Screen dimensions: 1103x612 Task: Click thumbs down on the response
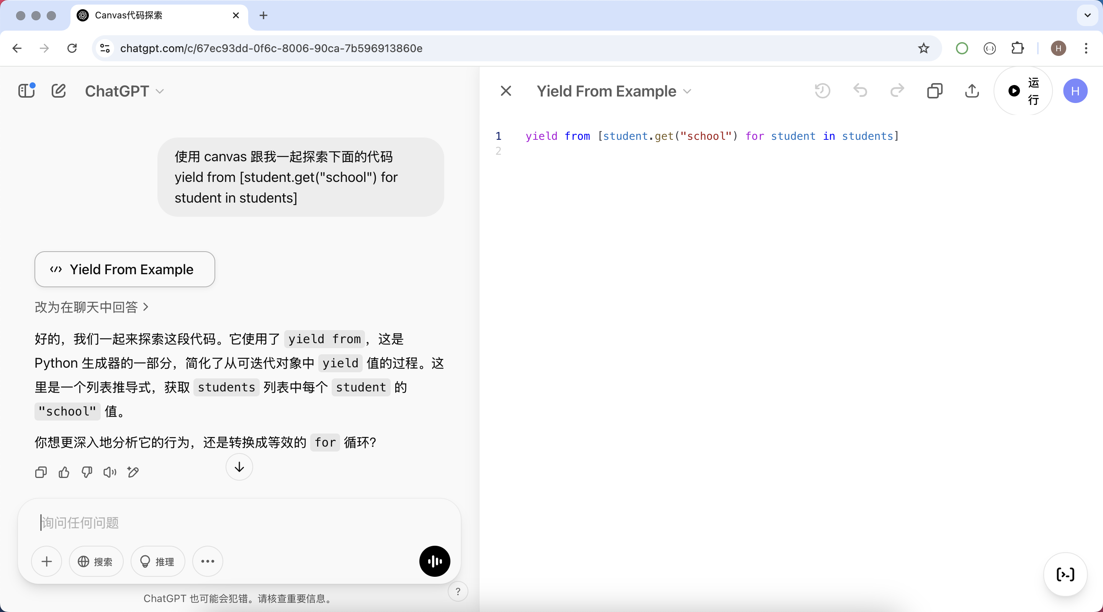tap(87, 472)
